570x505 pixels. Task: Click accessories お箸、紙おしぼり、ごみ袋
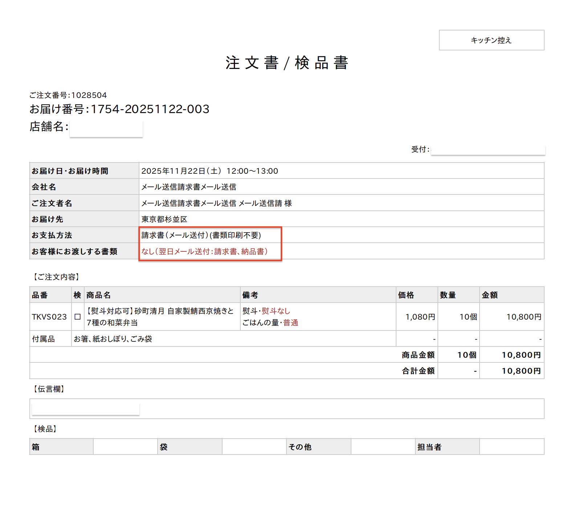pos(113,339)
